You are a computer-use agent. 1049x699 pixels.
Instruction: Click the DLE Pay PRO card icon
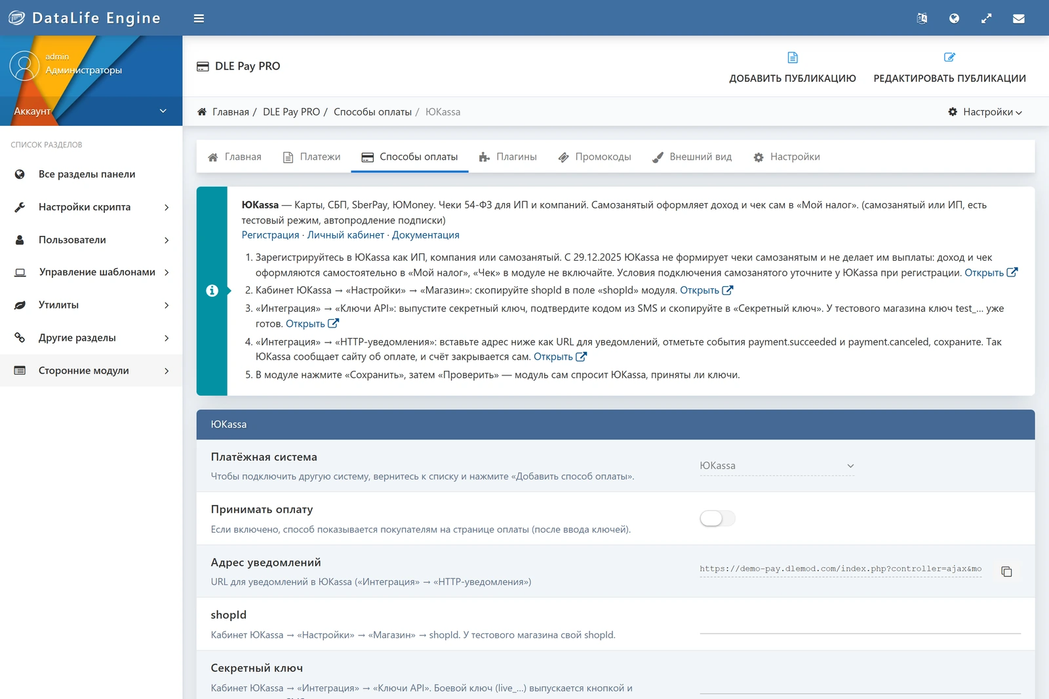tap(203, 66)
